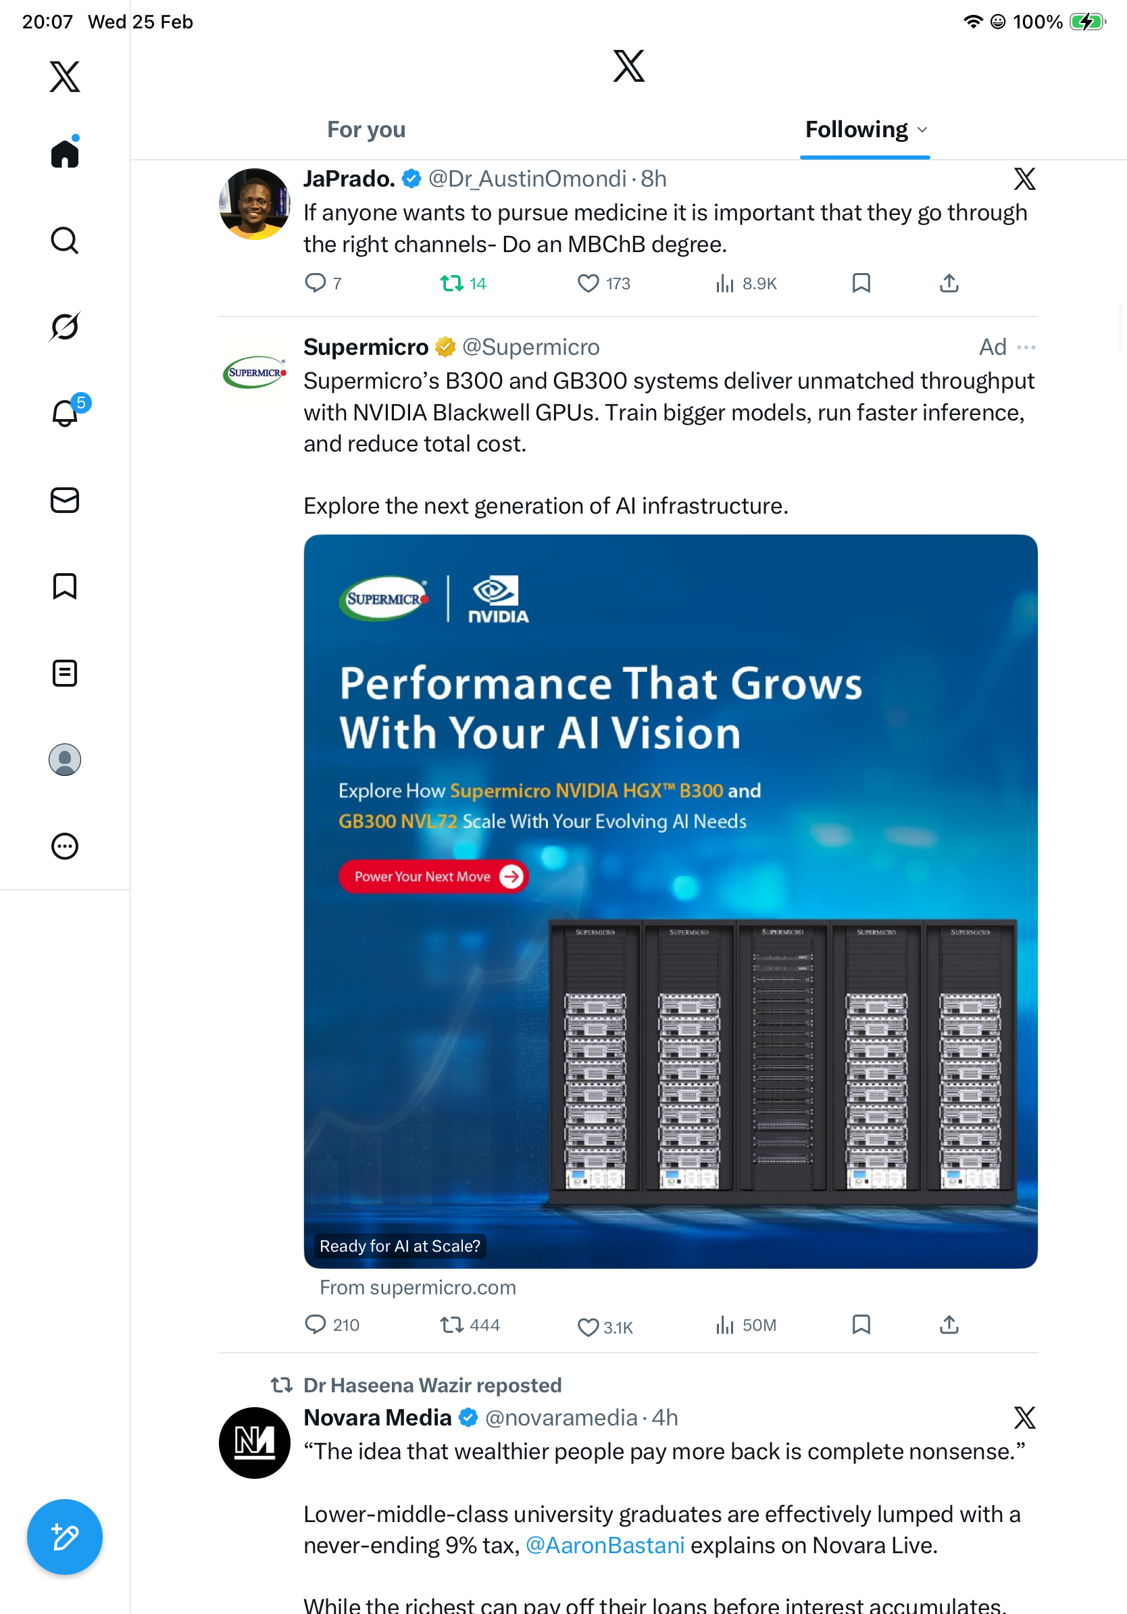Open Novara Media's profile avatar

tap(254, 1442)
